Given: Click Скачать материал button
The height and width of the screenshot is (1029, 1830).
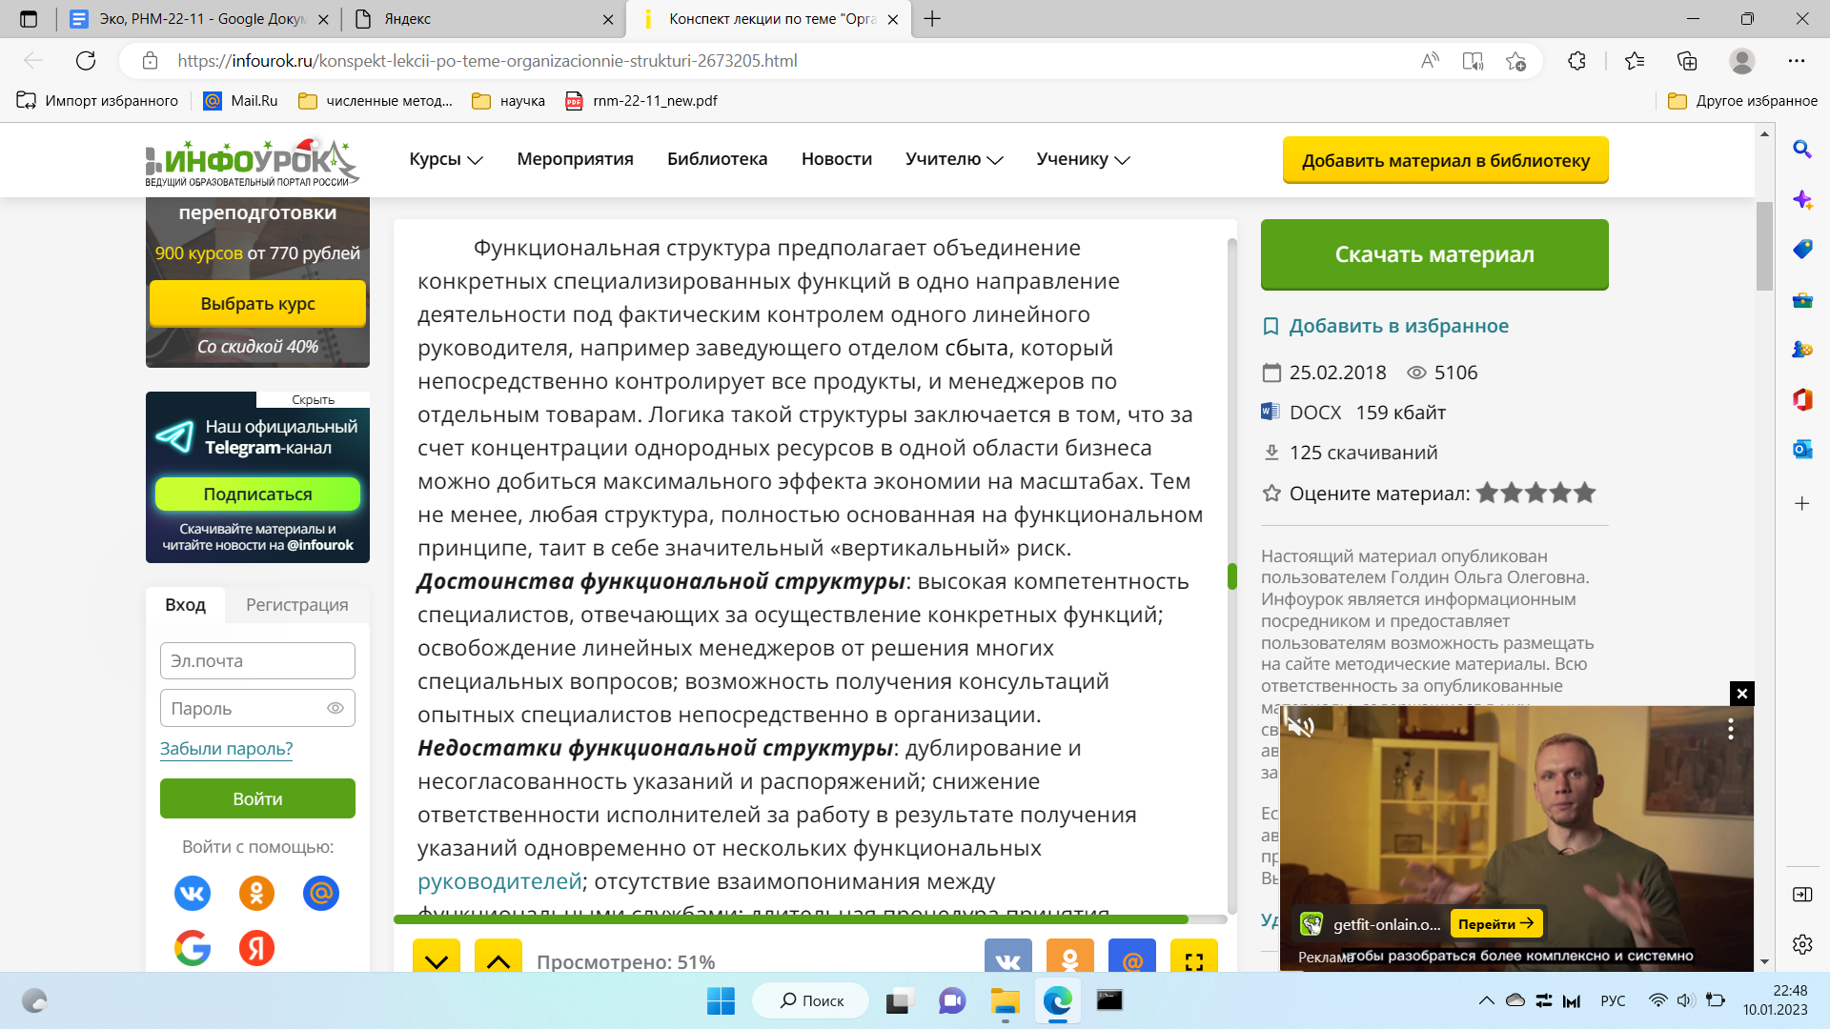Looking at the screenshot, I should tap(1434, 254).
